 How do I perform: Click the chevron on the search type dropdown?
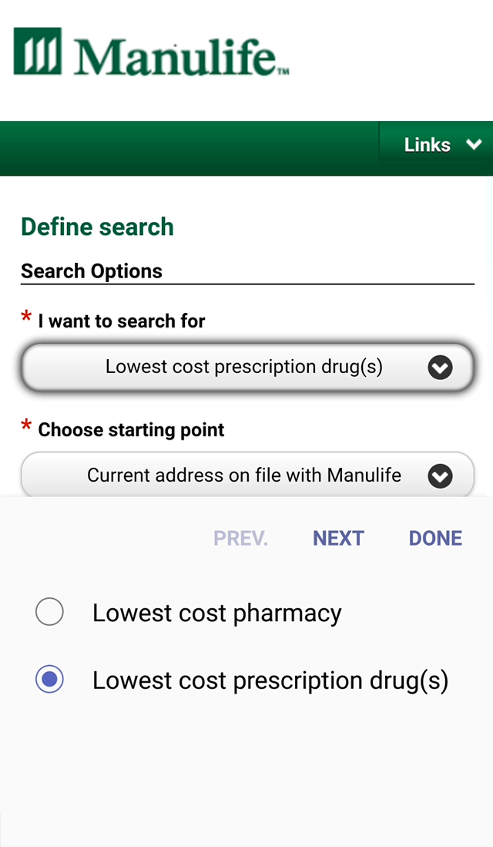coord(440,368)
